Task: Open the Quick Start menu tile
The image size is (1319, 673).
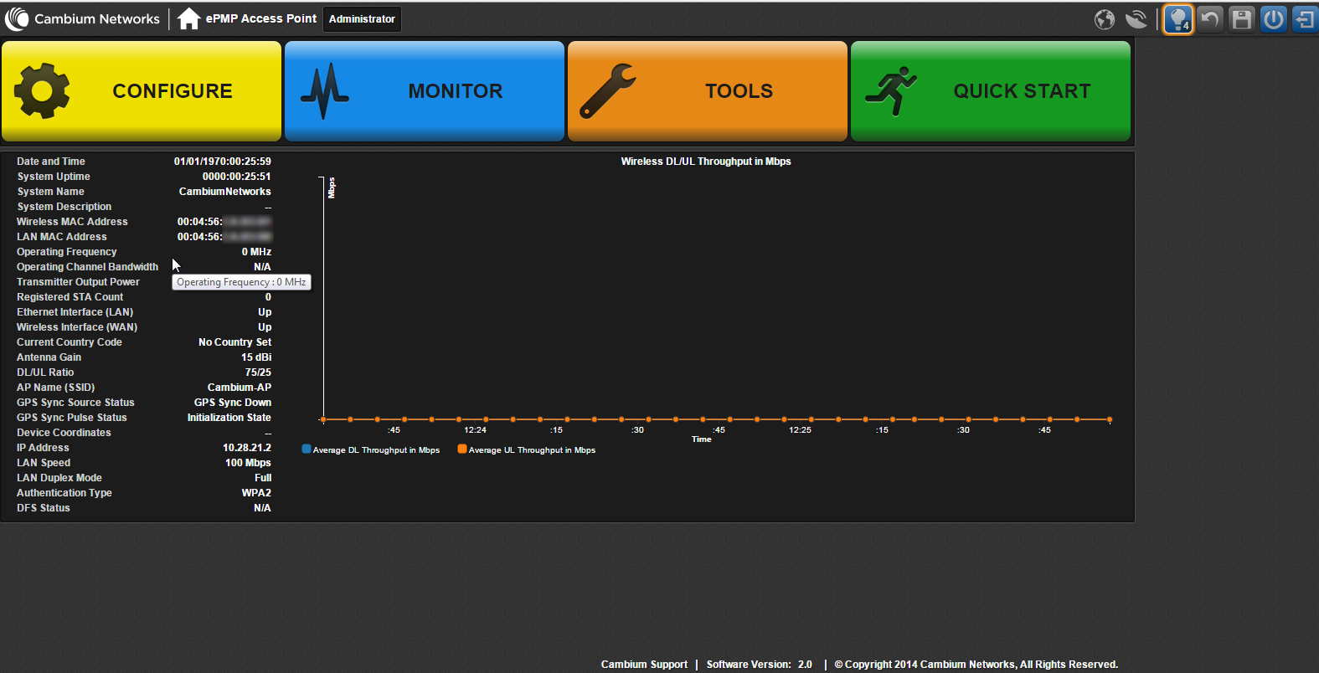Action: click(991, 91)
